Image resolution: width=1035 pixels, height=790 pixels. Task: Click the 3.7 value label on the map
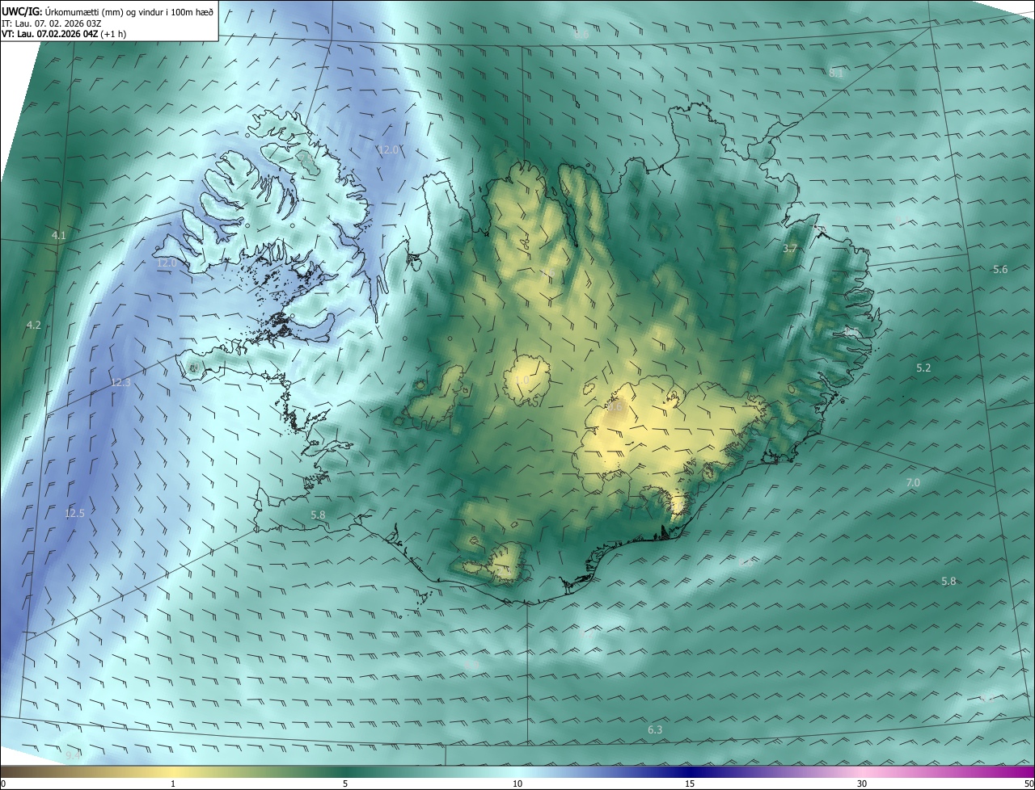point(790,249)
